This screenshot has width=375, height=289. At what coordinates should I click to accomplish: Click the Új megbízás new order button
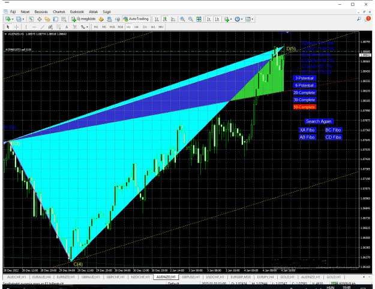84,19
